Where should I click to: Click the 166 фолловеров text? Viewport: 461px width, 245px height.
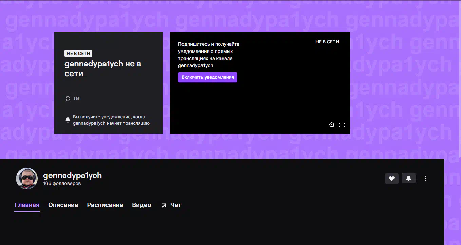[62, 184]
